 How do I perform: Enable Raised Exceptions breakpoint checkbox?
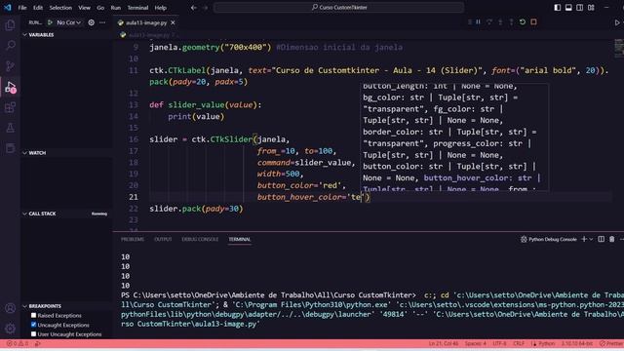[x=33, y=315]
